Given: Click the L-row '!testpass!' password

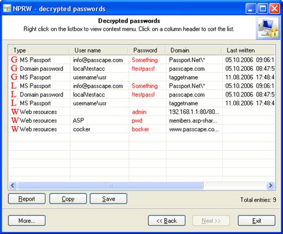Looking at the screenshot, I should point(143,95).
